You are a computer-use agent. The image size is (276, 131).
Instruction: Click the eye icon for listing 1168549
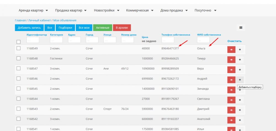[231, 50]
